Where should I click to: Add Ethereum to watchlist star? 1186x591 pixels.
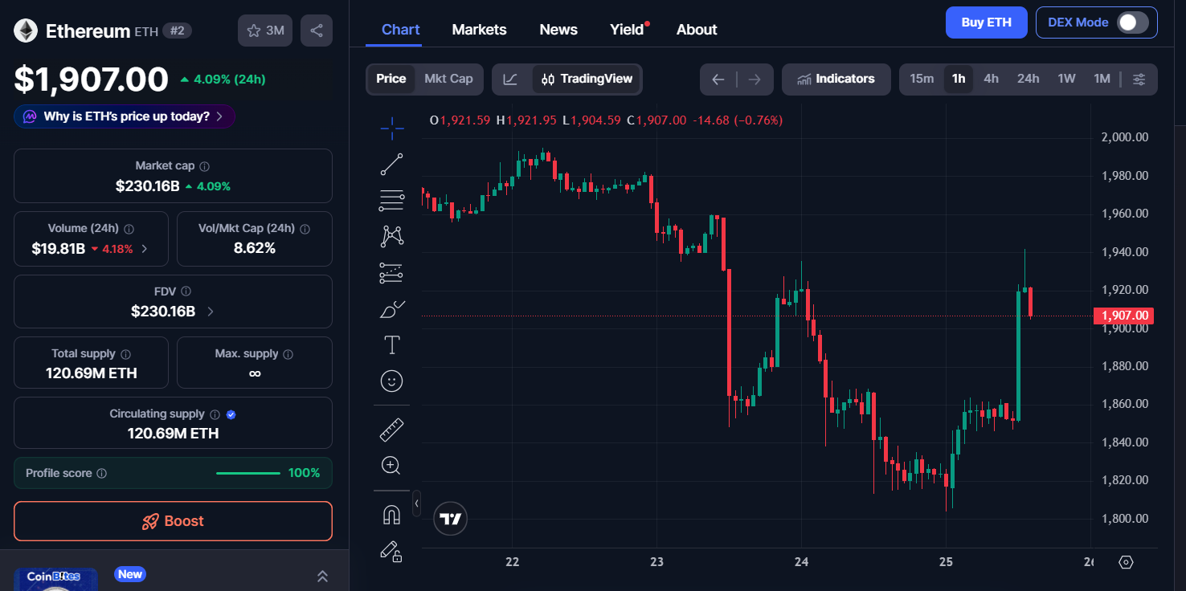pyautogui.click(x=265, y=31)
